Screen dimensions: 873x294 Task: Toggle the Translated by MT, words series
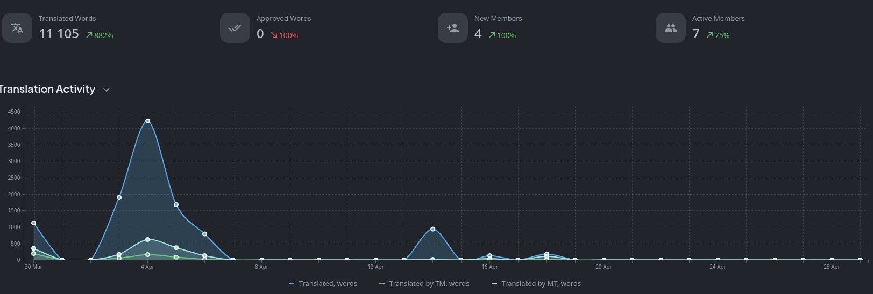pyautogui.click(x=541, y=283)
